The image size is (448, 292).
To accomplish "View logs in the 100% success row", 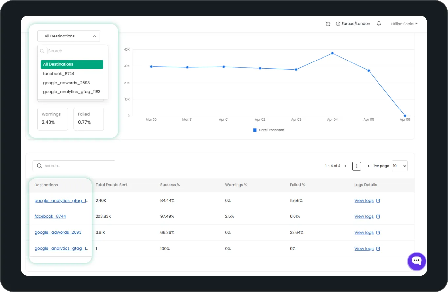I will pyautogui.click(x=364, y=249).
